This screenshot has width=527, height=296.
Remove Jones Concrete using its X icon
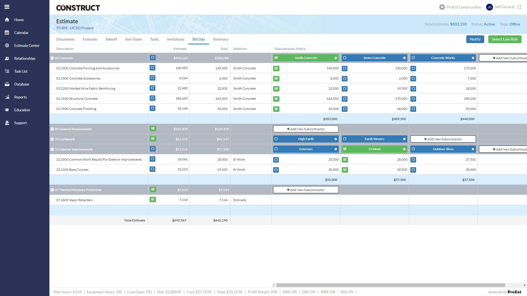coord(404,58)
